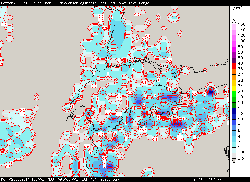Click the light blue swatch between 2 and 4
This screenshot has height=182, width=250.
234,139
